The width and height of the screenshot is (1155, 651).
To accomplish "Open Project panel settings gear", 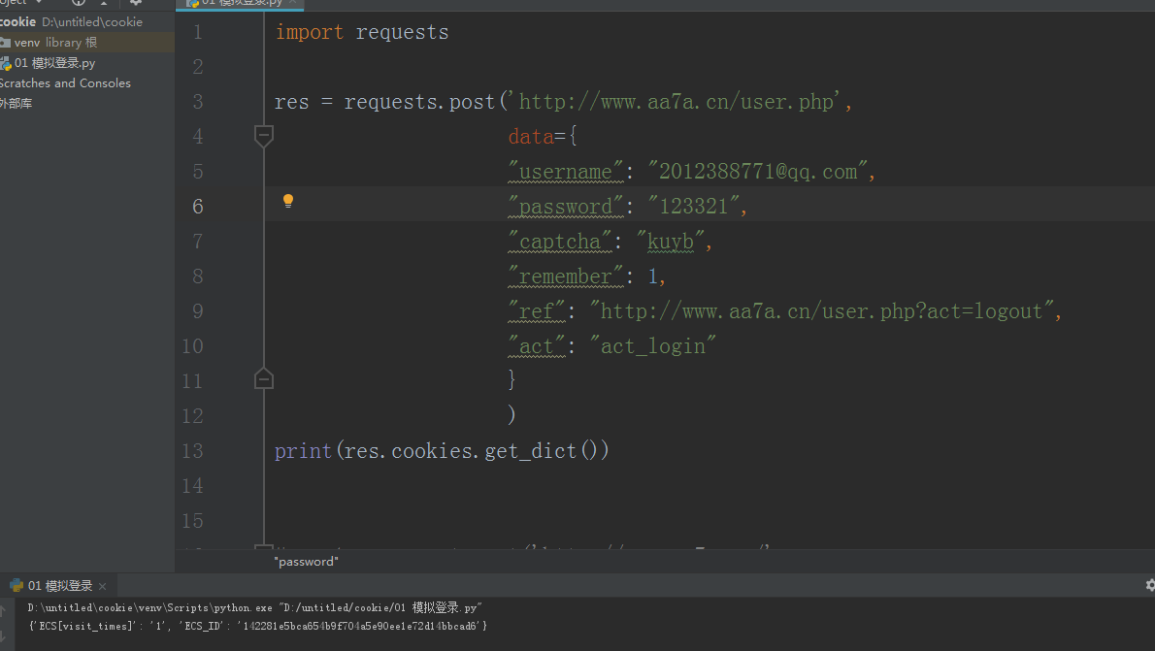I will coord(136,3).
